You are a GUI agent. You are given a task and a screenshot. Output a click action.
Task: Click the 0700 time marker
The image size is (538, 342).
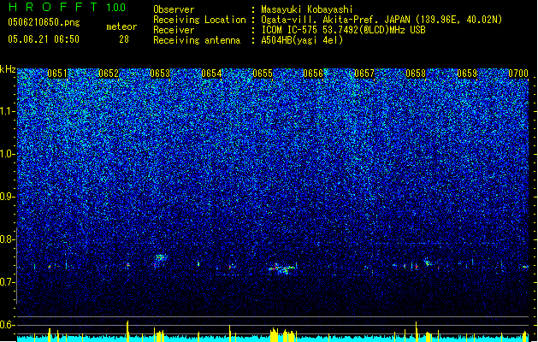(518, 74)
